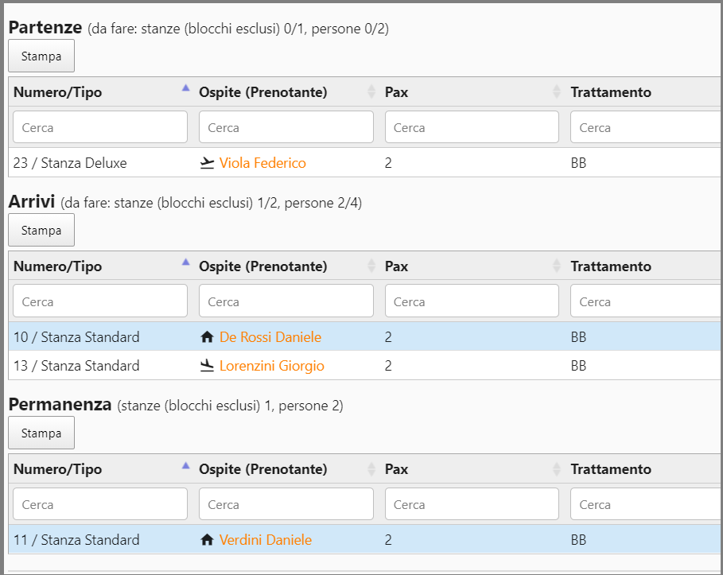The image size is (723, 575).
Task: Open guest Viola Federico's booking link
Action: 262,163
